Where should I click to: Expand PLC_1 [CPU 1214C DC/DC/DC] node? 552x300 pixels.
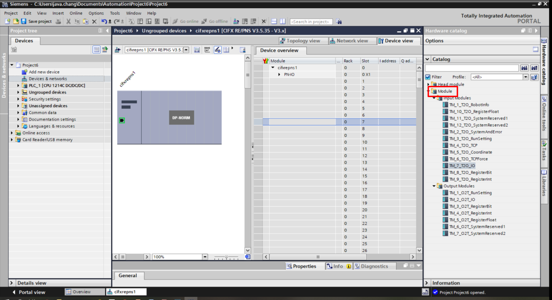coord(19,86)
